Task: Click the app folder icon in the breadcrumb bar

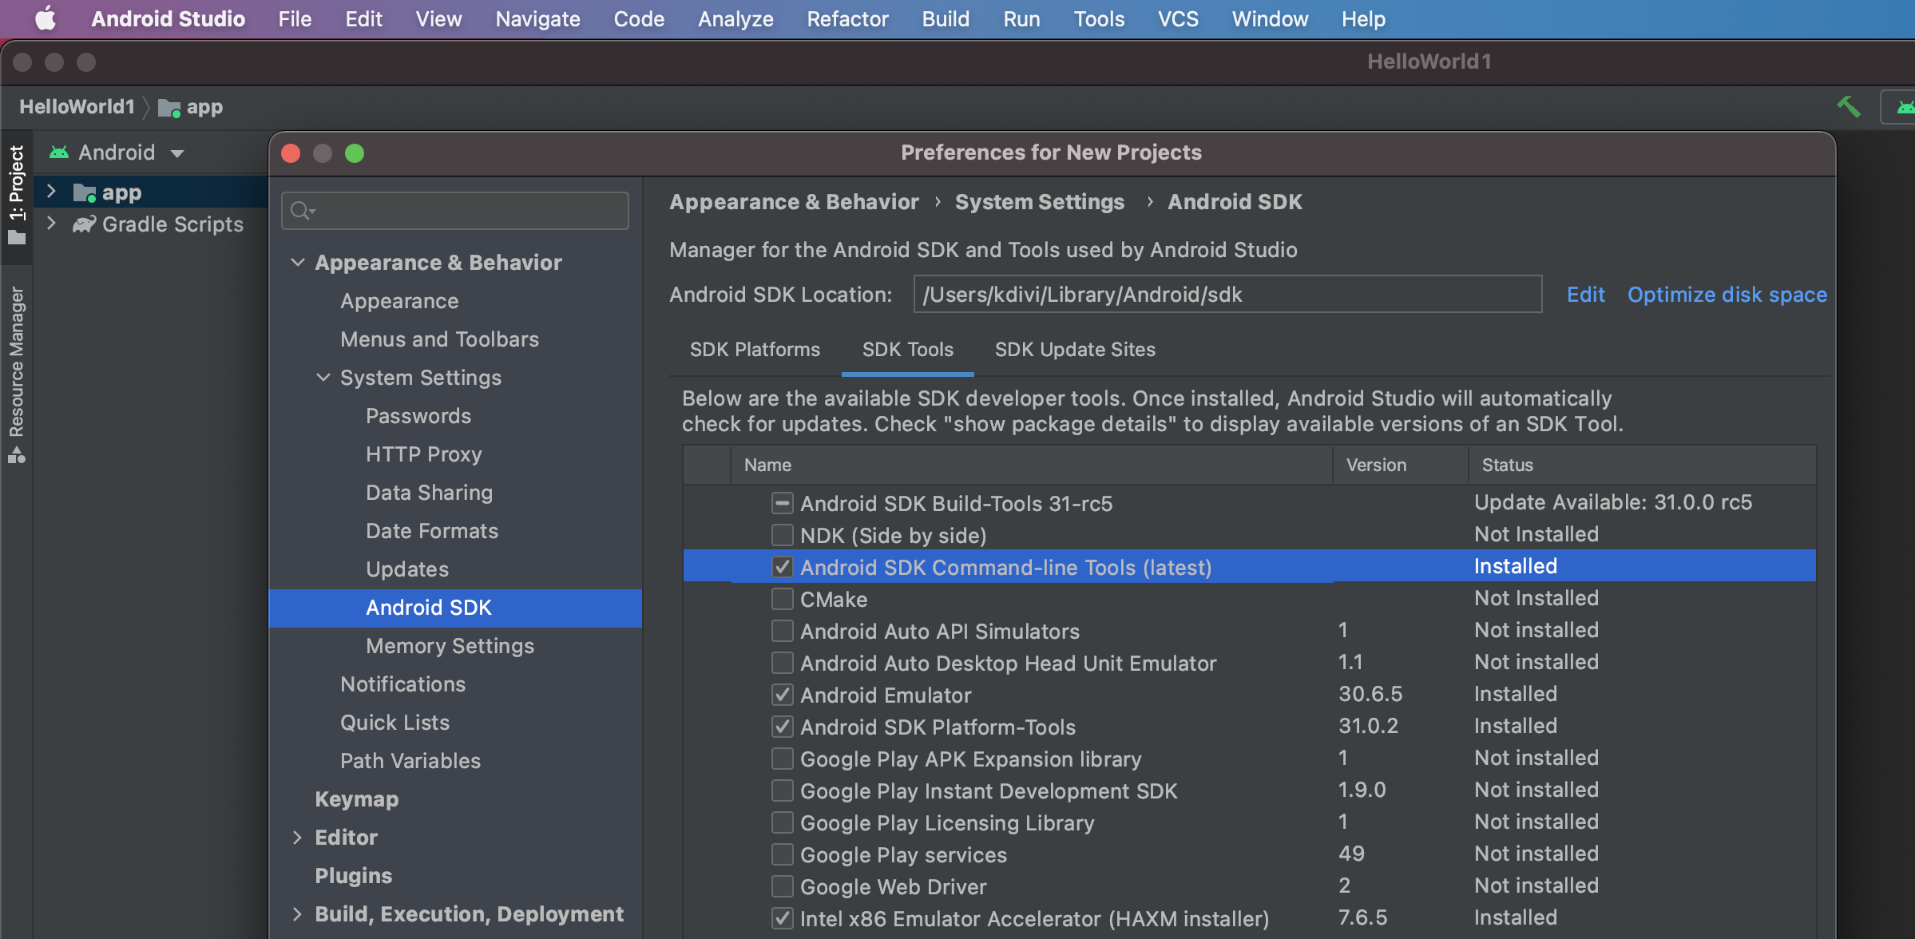Action: click(169, 107)
